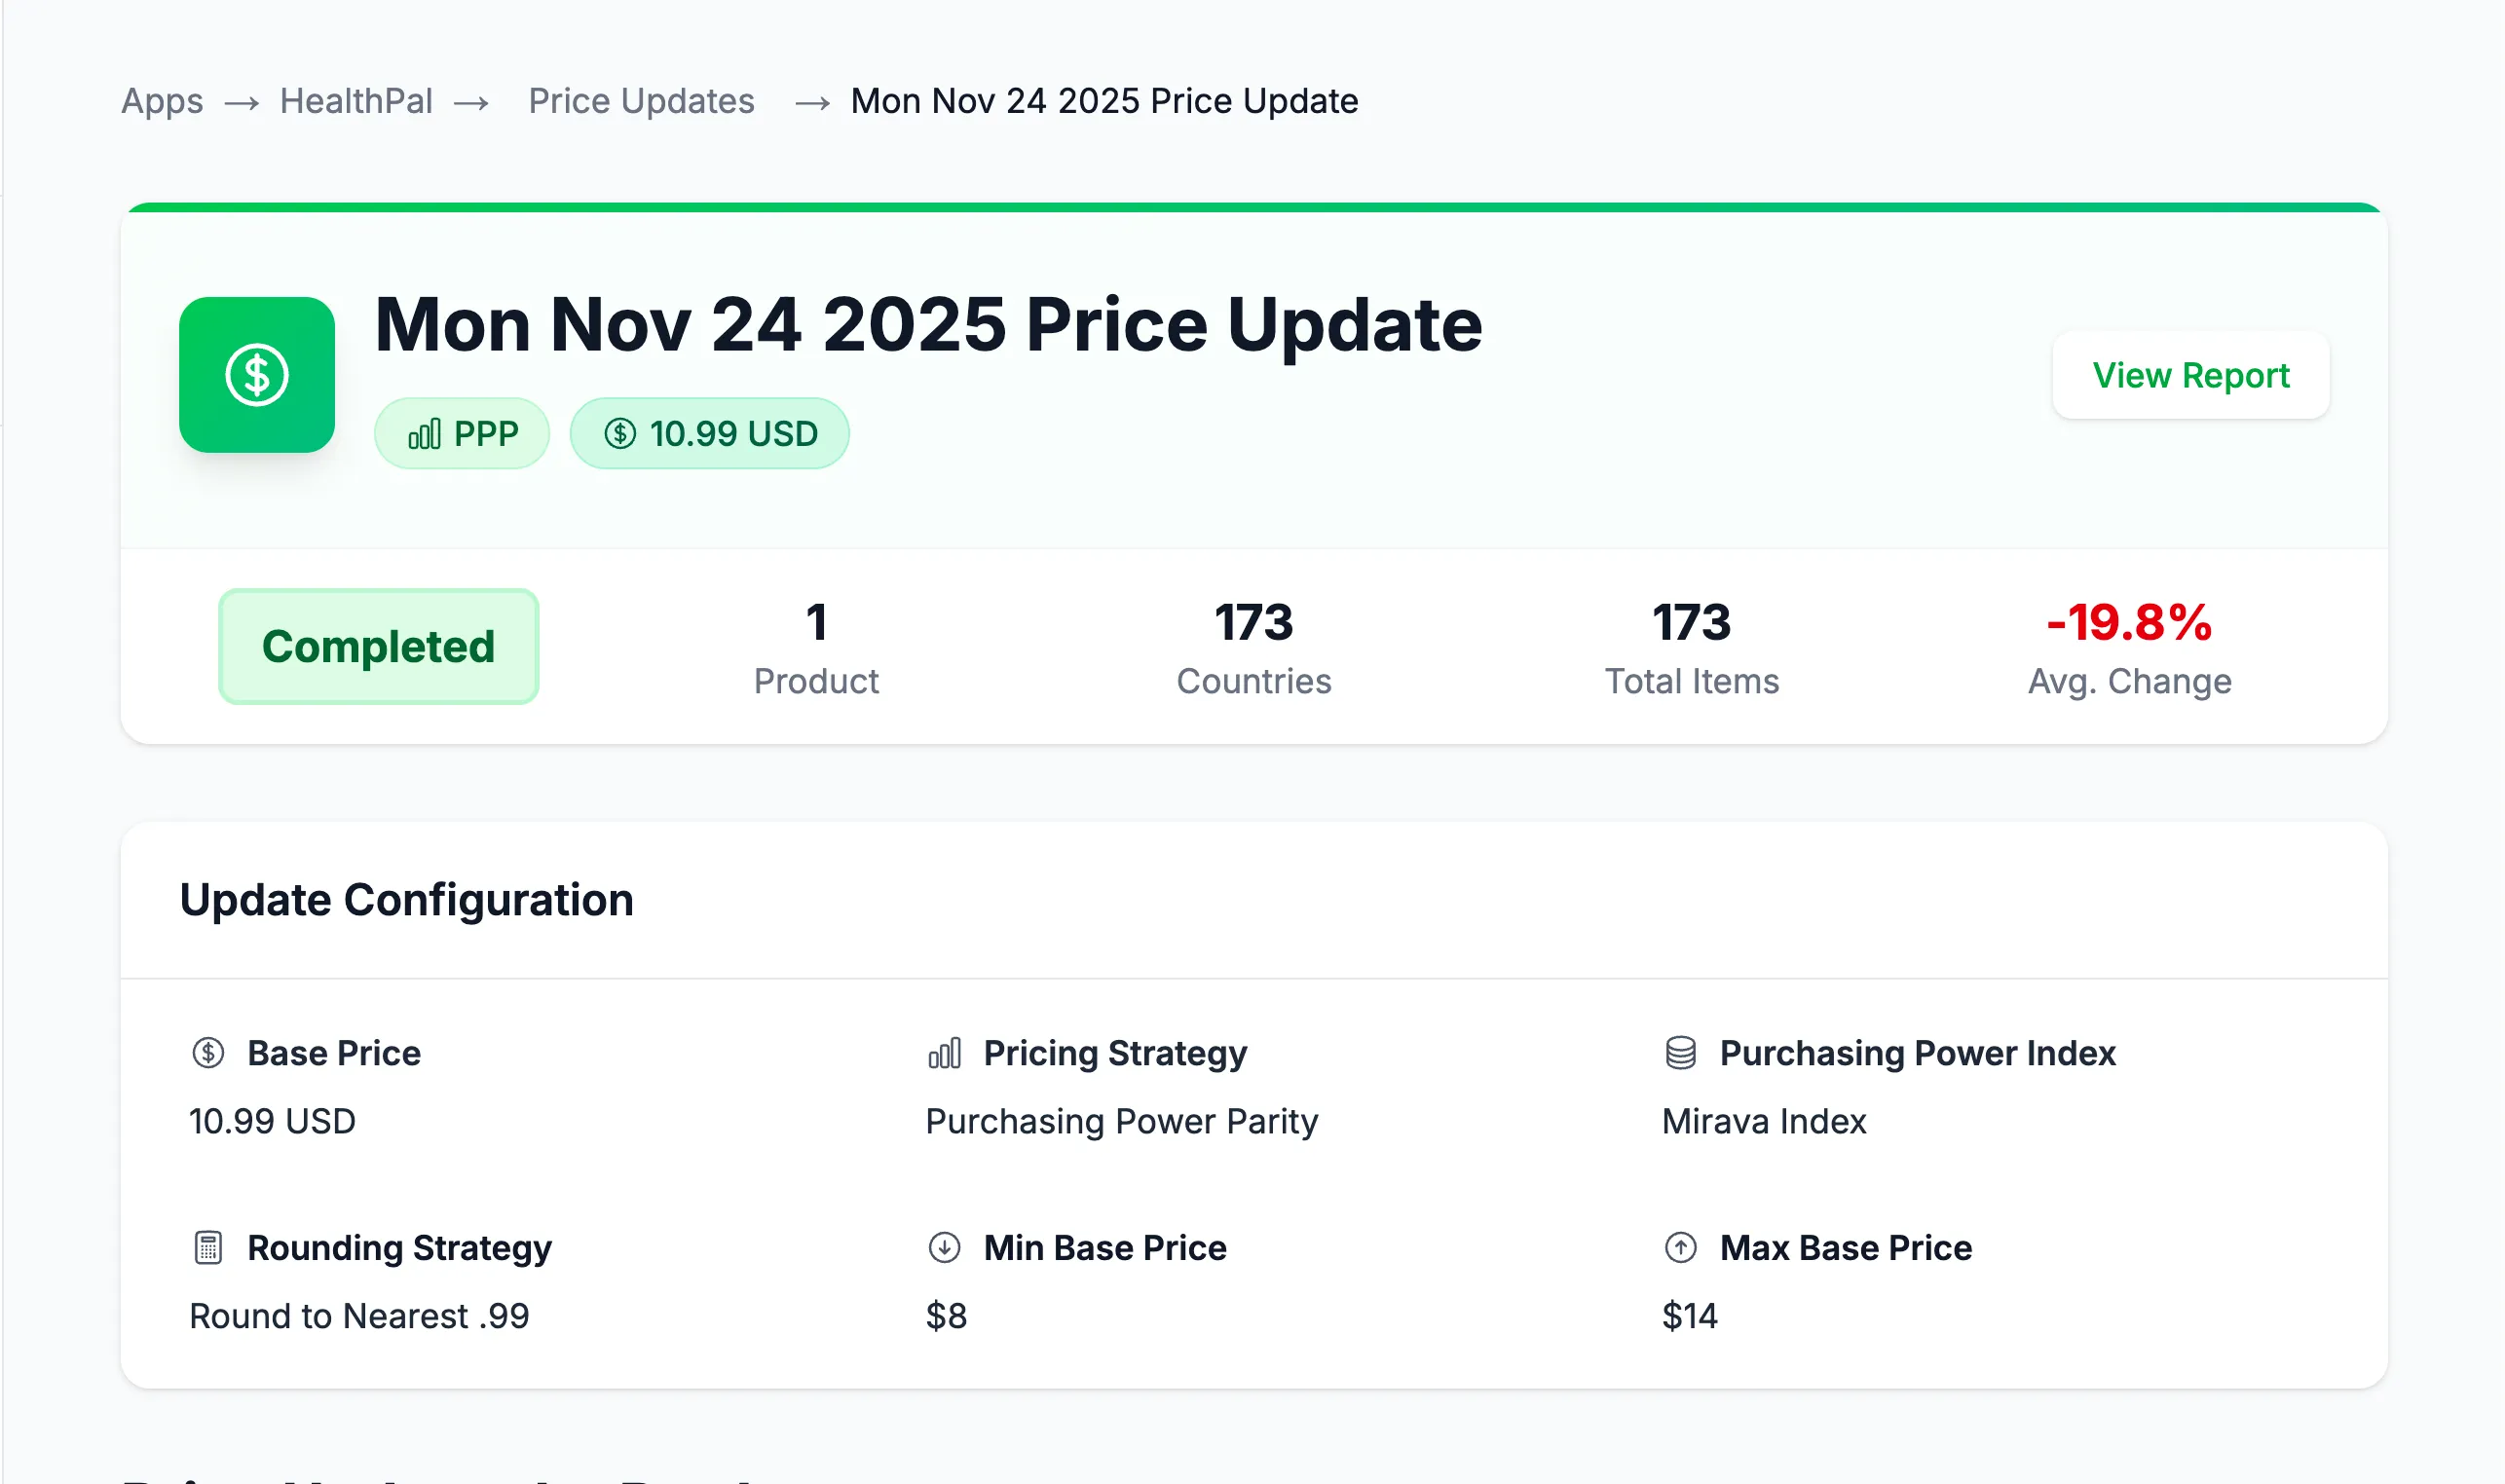The width and height of the screenshot is (2505, 1484).
Task: Open the Apps breadcrumb link
Action: (161, 100)
